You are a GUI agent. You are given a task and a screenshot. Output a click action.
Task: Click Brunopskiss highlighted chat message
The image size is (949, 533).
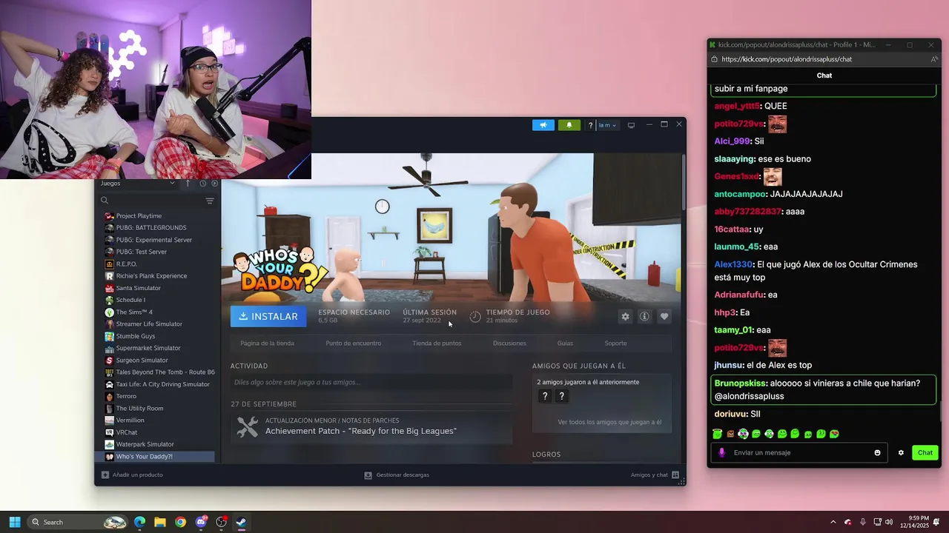tap(823, 389)
